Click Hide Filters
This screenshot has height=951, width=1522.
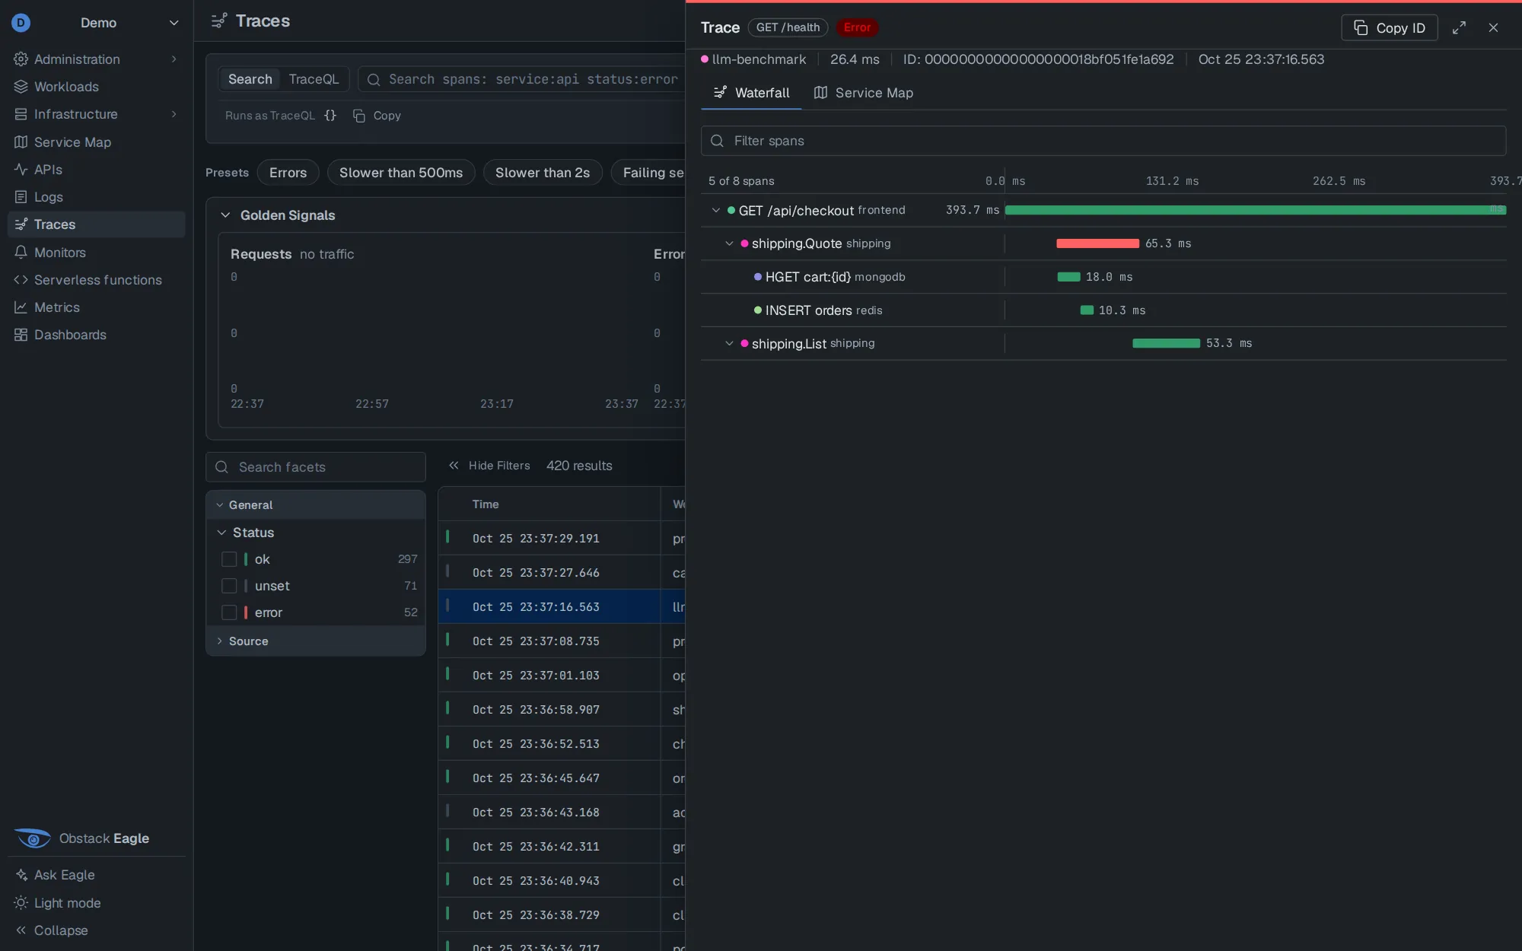(489, 466)
